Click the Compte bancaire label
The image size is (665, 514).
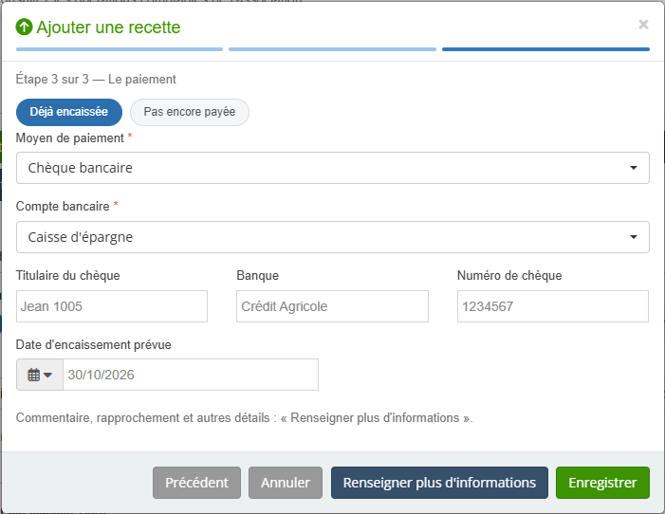(63, 206)
